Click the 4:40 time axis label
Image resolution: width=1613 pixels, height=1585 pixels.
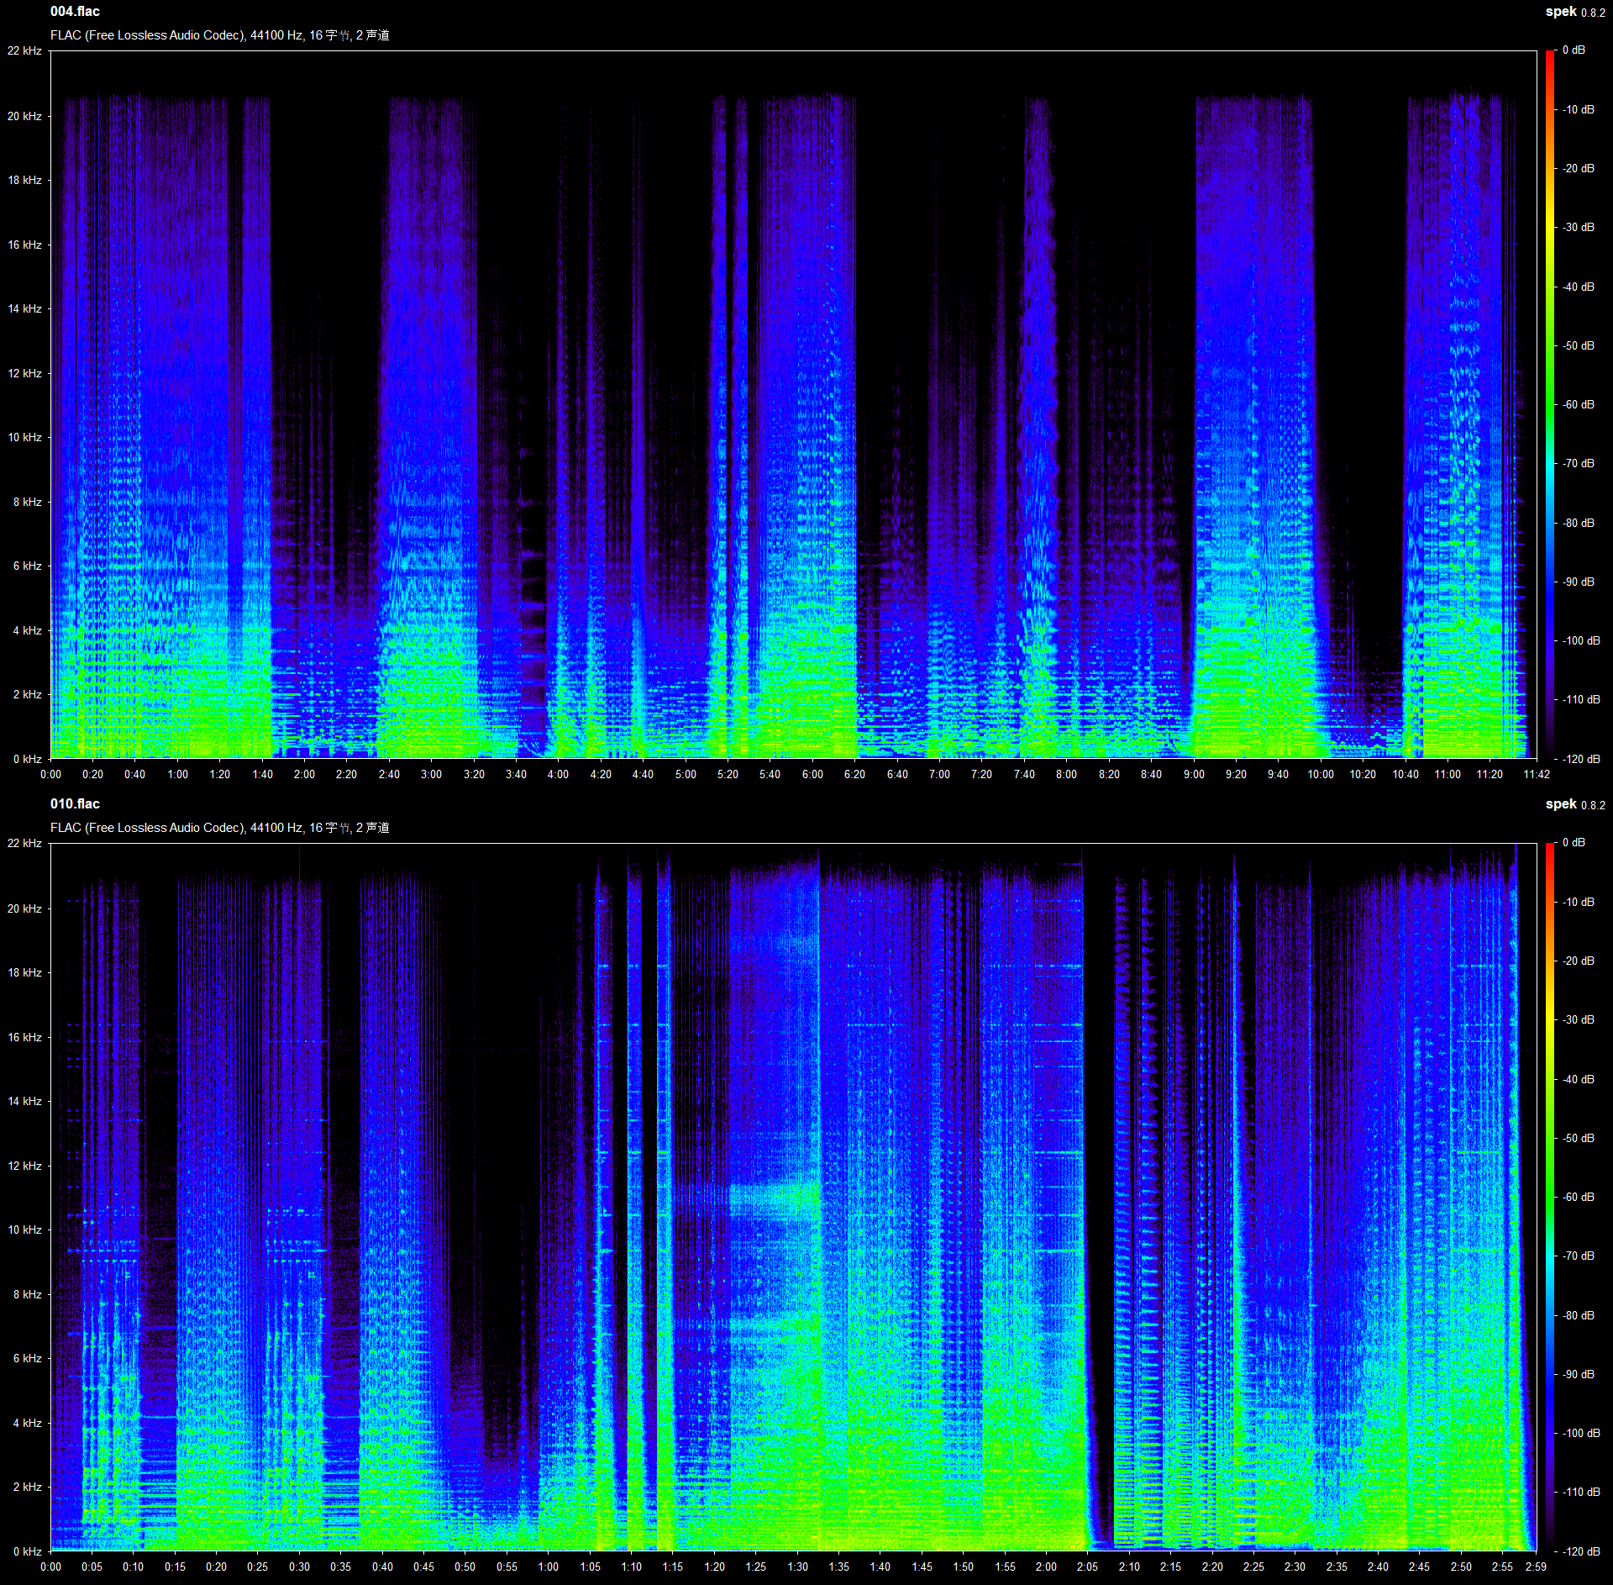click(x=643, y=774)
